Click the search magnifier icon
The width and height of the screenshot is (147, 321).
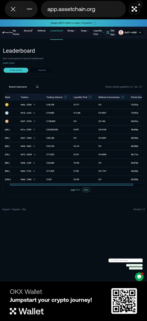coord(37,87)
